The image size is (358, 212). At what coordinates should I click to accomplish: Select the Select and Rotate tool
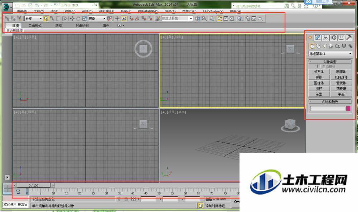[78, 19]
